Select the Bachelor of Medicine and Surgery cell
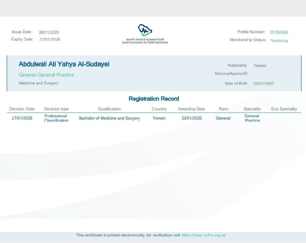 point(109,118)
